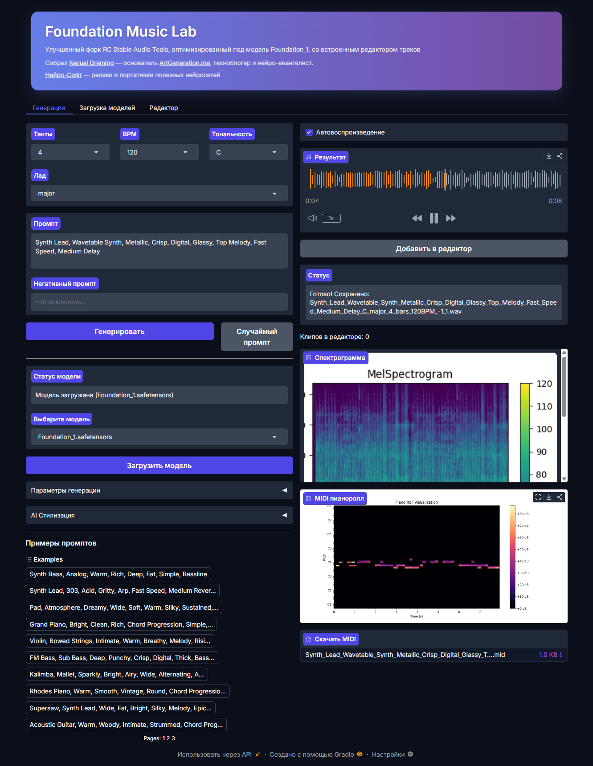The image size is (593, 766).
Task: Open the Нейро-Софт link
Action: pos(64,75)
